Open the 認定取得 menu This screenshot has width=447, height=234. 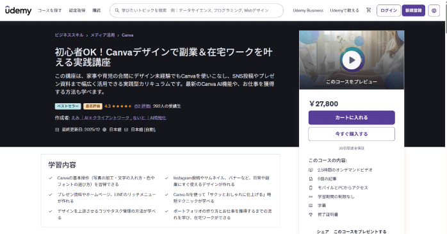tap(77, 10)
